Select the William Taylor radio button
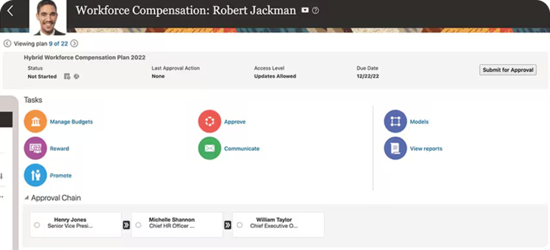Screen dimensions: 550x250 (240, 225)
